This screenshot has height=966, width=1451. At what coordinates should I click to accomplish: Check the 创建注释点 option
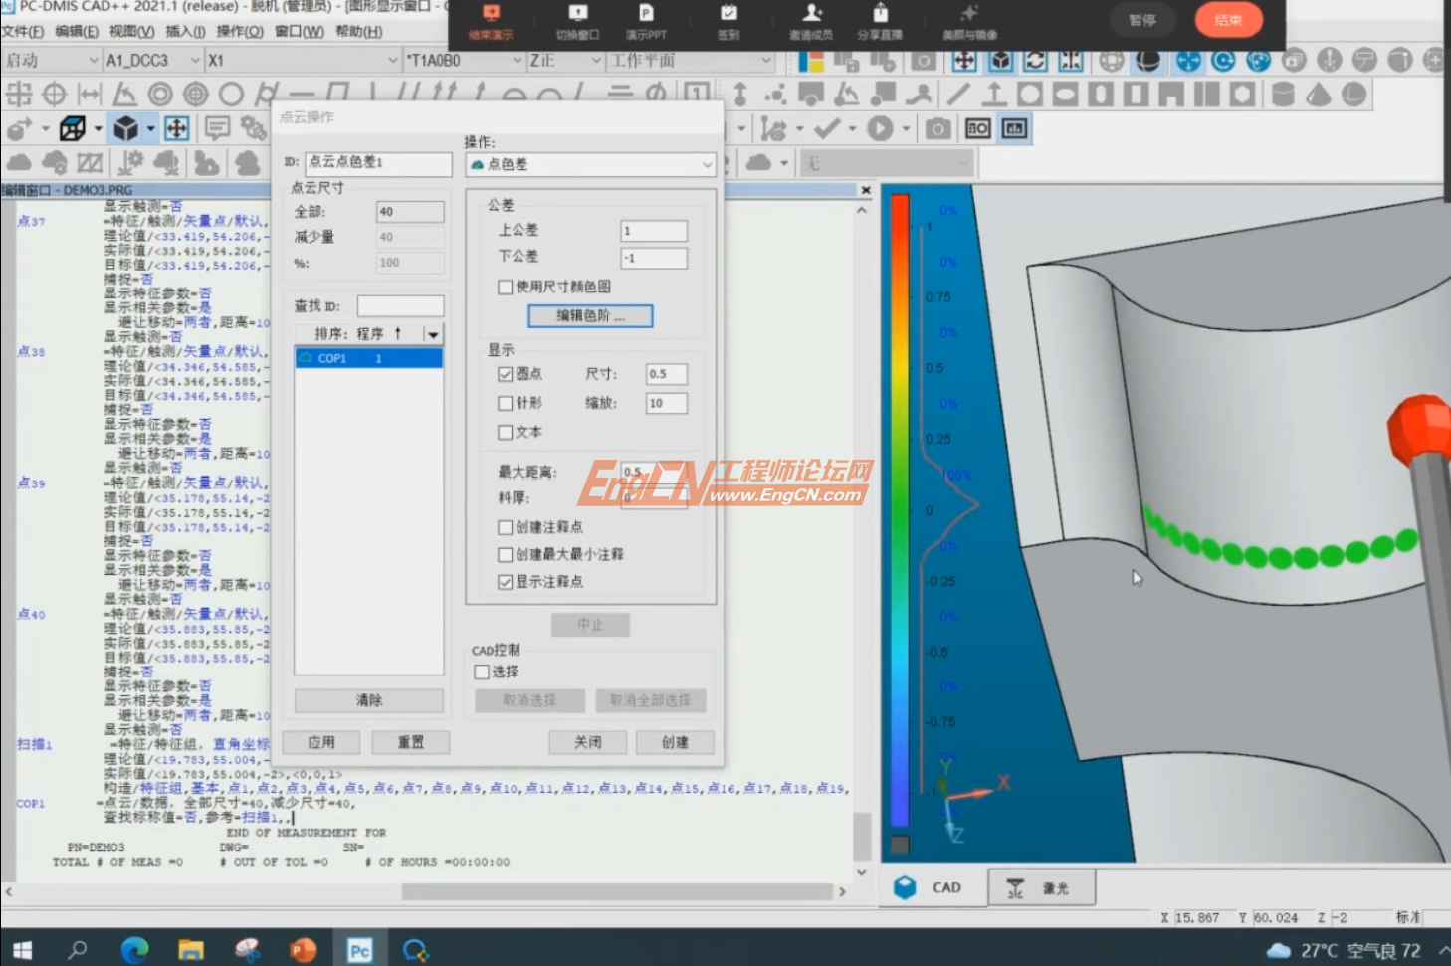(x=506, y=527)
